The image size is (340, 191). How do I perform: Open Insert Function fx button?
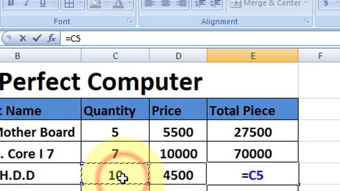point(52,39)
